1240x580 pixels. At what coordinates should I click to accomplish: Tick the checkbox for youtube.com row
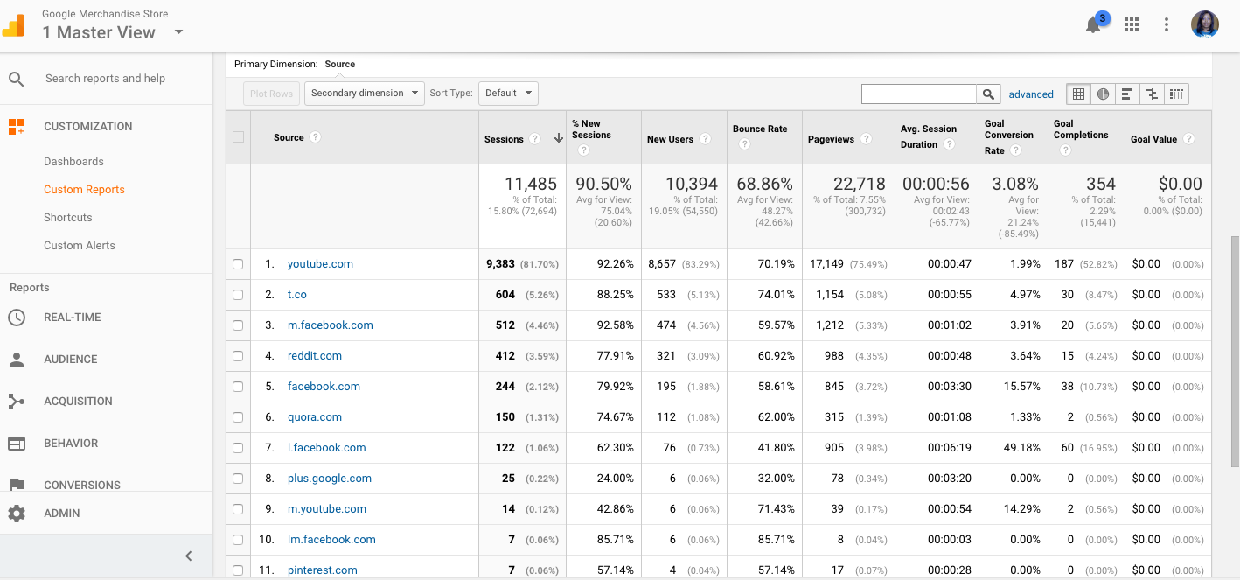click(238, 264)
